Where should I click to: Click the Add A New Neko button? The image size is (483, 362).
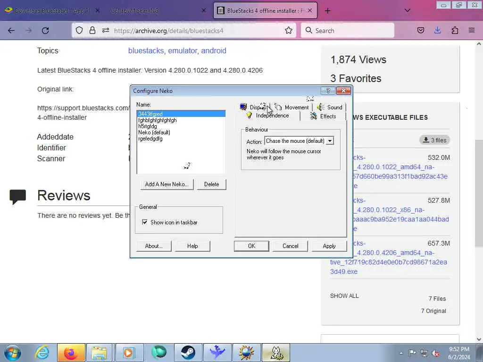tap(167, 184)
